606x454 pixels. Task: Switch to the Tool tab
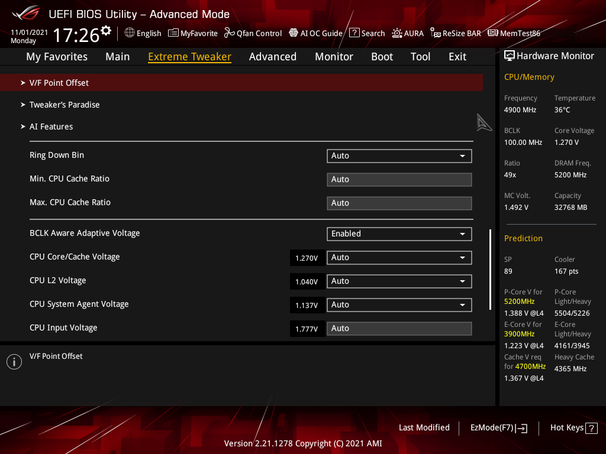421,57
